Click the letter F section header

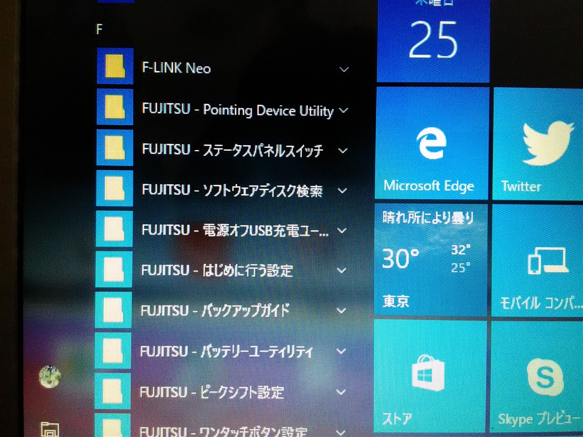pos(99,30)
